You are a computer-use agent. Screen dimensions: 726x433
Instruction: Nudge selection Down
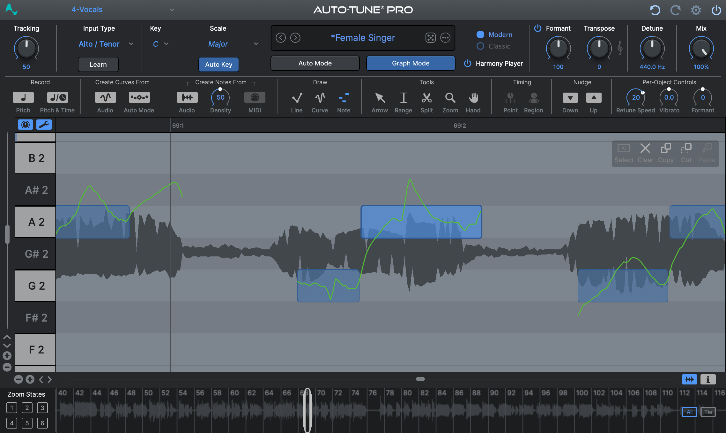pyautogui.click(x=570, y=98)
